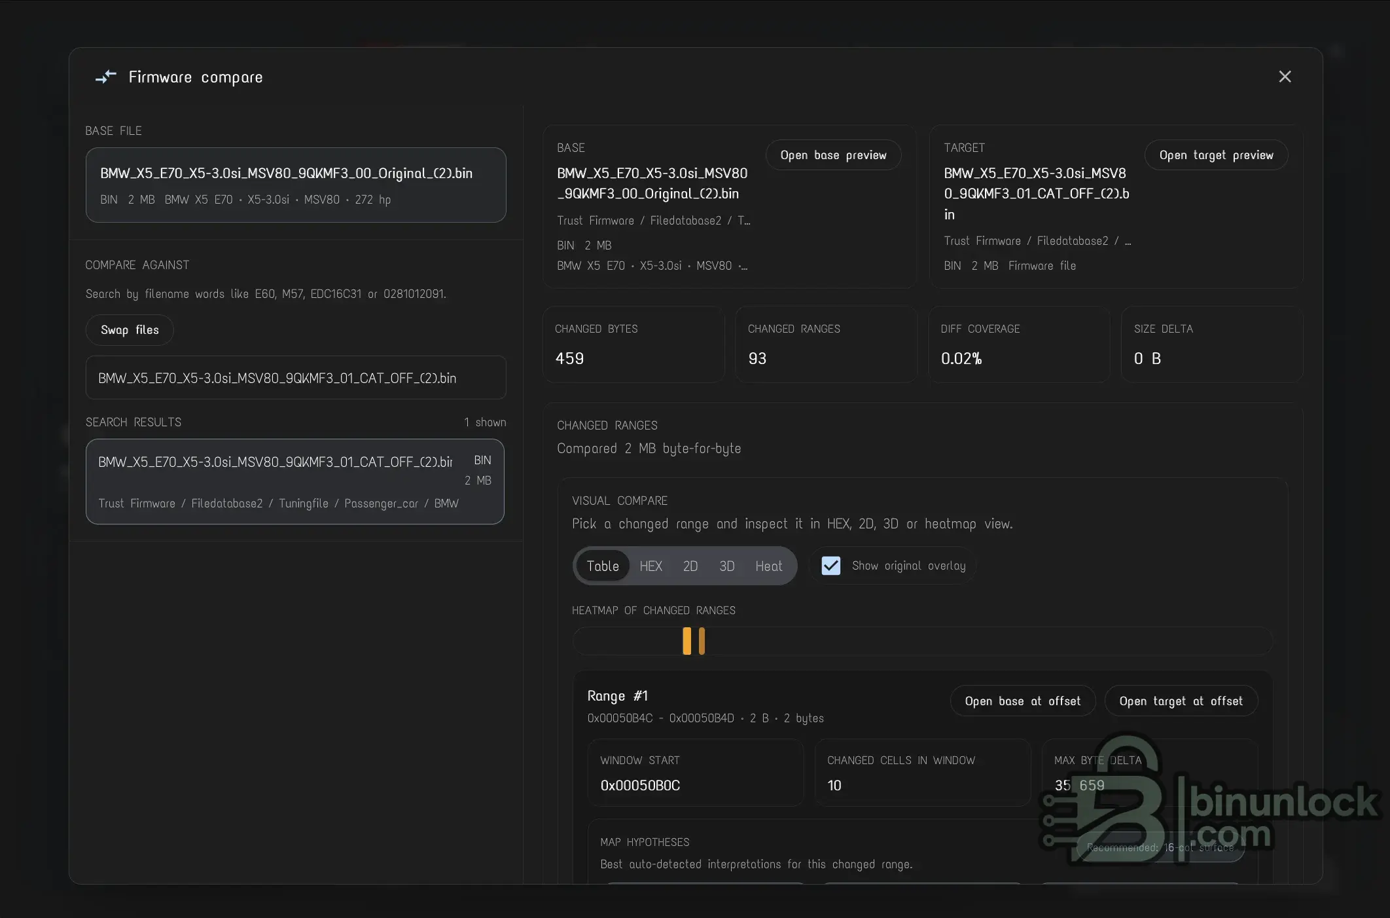
Task: Switch to the HEX view tab
Action: (x=650, y=566)
